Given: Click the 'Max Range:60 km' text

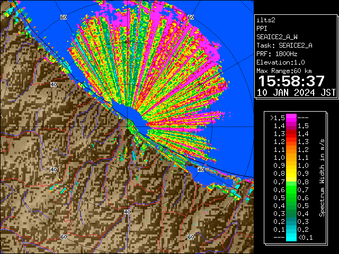Looking at the screenshot, I should tap(284, 71).
